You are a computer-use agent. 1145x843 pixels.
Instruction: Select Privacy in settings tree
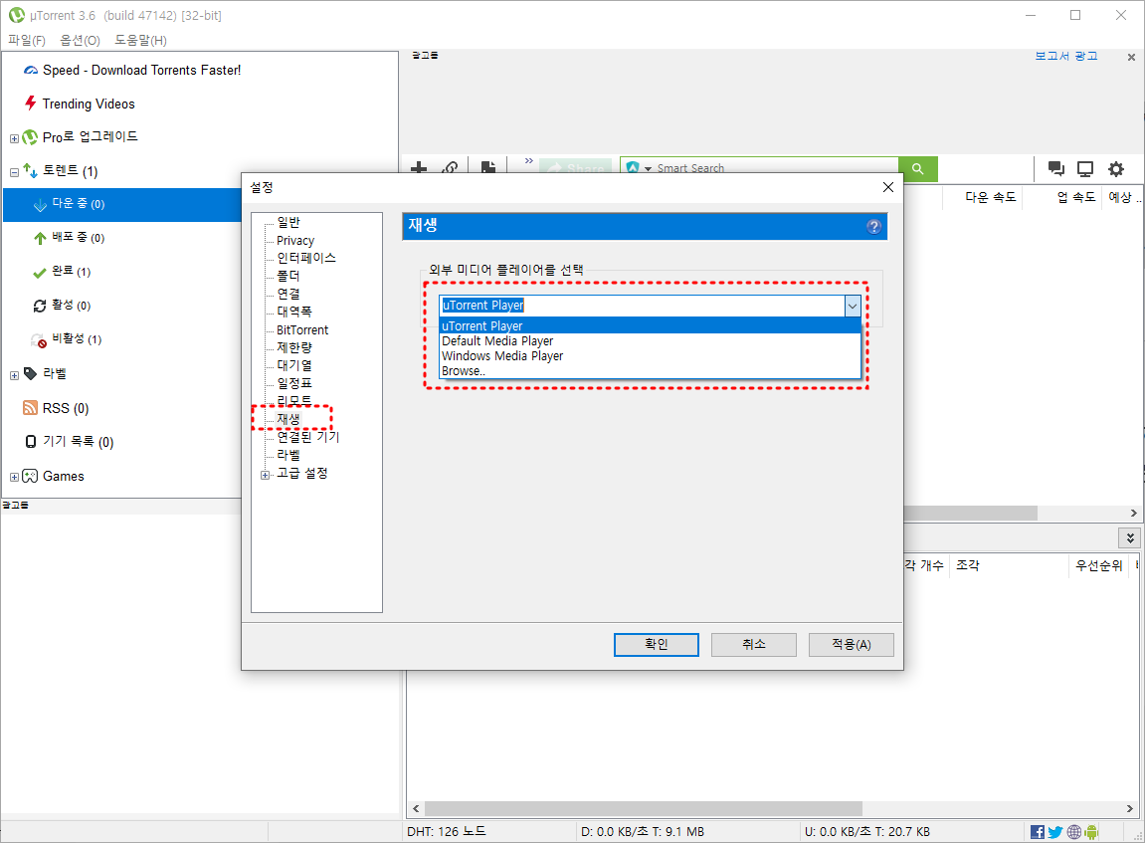[x=295, y=240]
